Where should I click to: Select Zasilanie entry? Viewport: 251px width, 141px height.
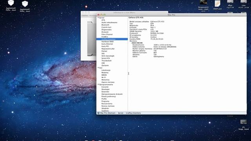(105, 65)
